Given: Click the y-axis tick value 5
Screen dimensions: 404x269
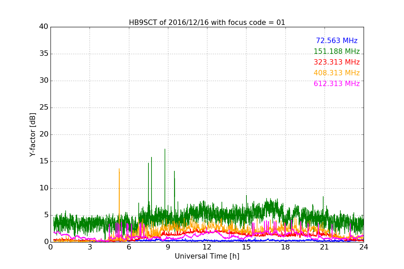Looking at the screenshot, I should 46,215.
